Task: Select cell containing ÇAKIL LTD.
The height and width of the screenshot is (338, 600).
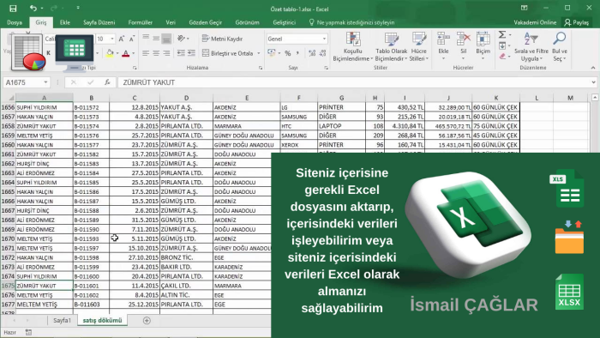Action: [186, 286]
